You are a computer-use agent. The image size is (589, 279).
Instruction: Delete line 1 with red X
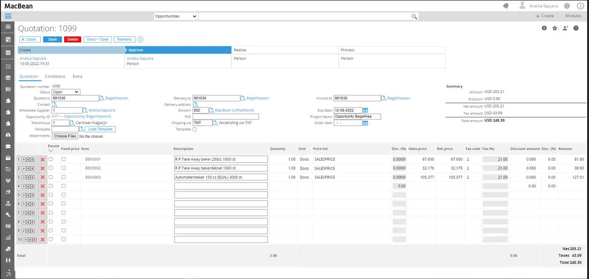[x=43, y=159]
